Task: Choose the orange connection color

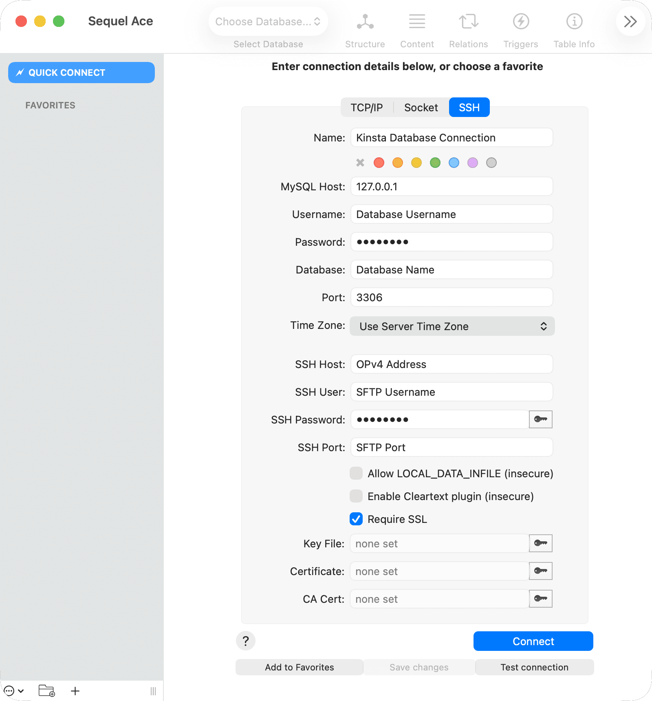Action: [398, 163]
